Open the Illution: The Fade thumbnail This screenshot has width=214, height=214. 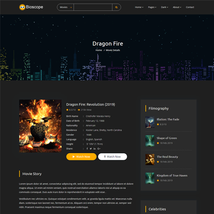click(150, 122)
